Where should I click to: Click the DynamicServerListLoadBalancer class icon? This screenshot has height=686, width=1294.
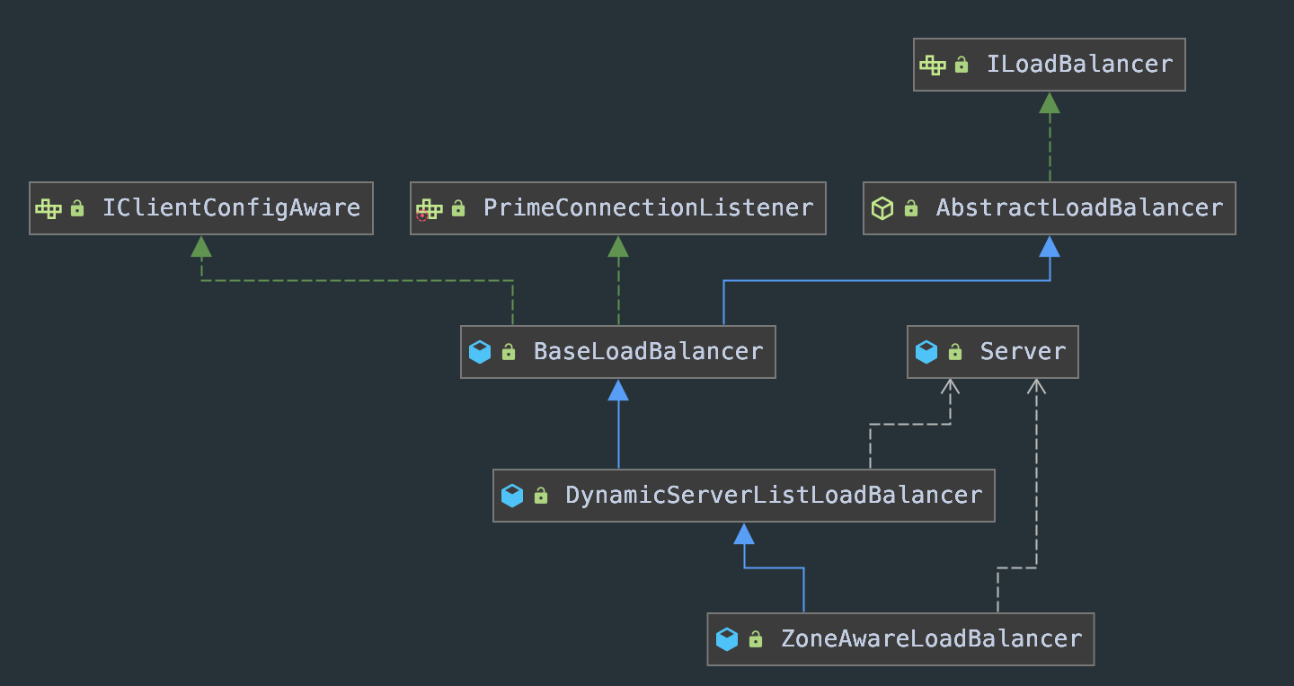point(512,496)
